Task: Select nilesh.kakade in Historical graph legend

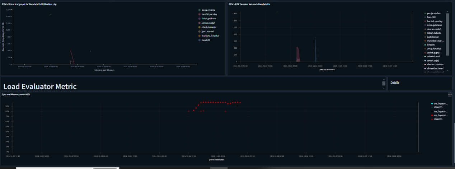Action: [208, 27]
